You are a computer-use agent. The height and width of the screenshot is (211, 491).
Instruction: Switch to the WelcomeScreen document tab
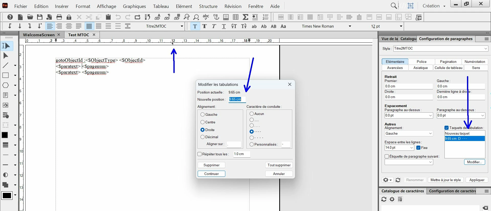click(x=39, y=35)
